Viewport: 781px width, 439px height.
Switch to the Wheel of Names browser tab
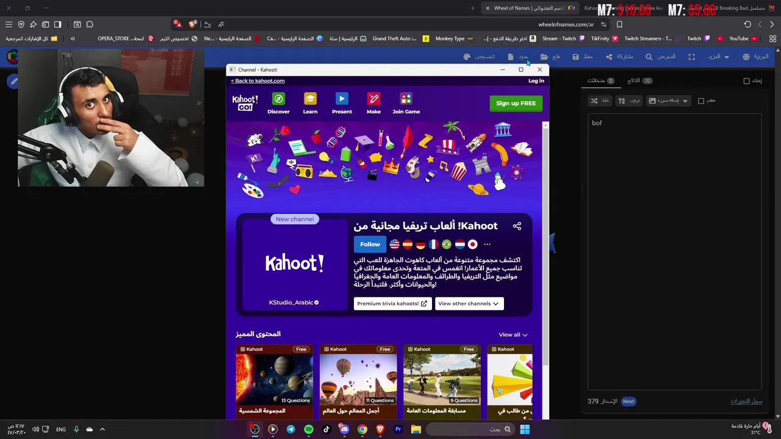click(530, 8)
